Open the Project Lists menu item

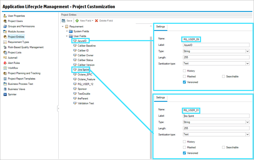[x=14, y=52]
